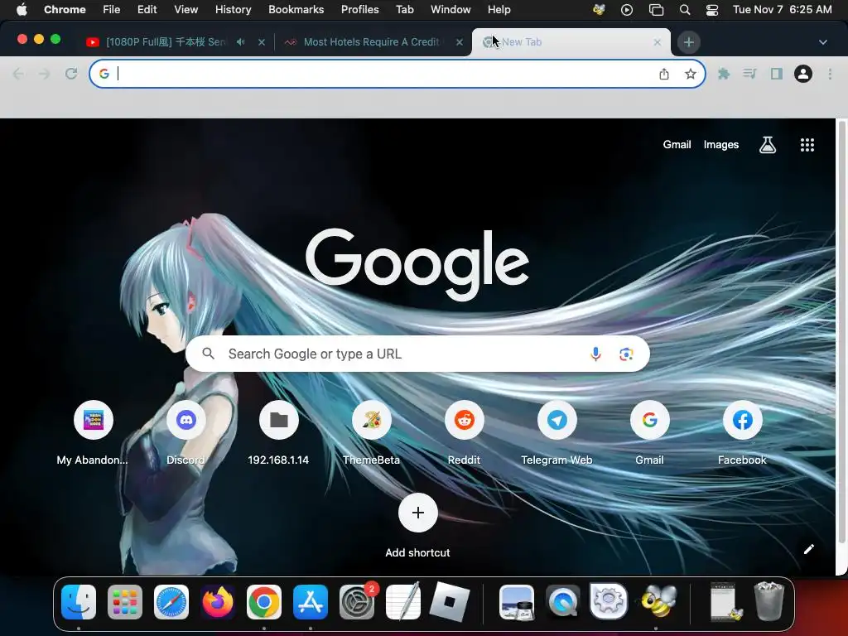
Task: Close the YouTube 1080P tab
Action: (262, 41)
